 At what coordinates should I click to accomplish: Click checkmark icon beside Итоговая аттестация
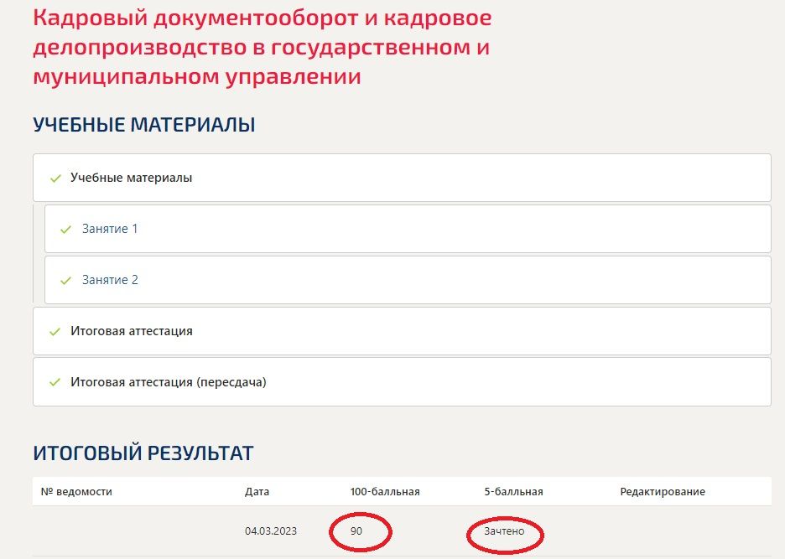click(x=55, y=332)
